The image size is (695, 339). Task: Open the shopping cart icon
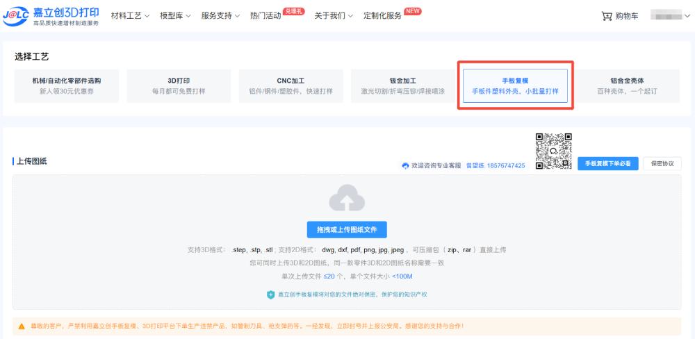click(x=607, y=16)
